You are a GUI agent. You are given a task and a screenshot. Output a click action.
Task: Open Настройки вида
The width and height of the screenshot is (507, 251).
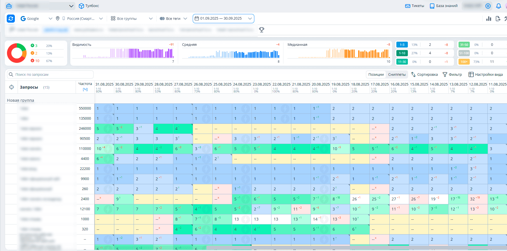pyautogui.click(x=486, y=74)
